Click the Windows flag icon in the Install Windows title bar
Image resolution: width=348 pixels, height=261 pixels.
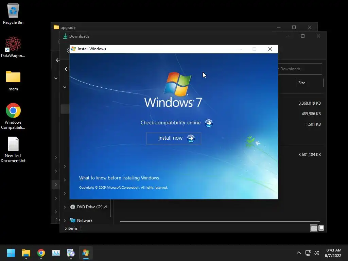[73, 49]
